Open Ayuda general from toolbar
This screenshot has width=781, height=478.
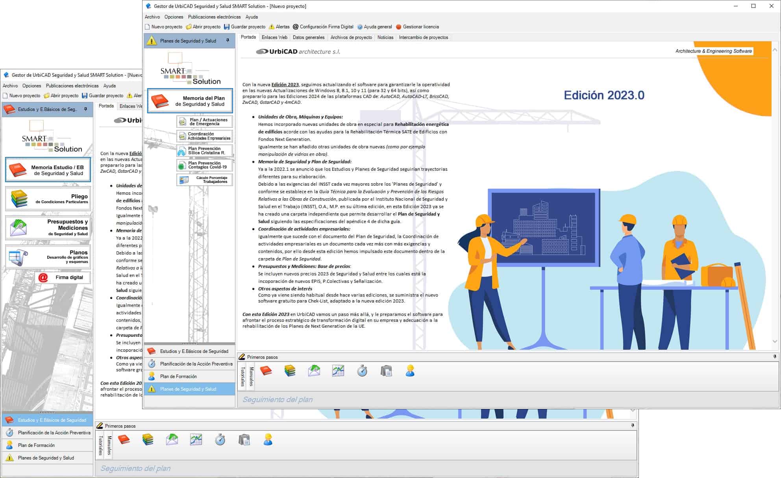click(374, 27)
